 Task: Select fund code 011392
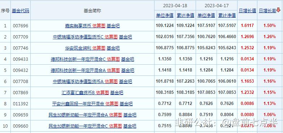[x=21, y=104]
